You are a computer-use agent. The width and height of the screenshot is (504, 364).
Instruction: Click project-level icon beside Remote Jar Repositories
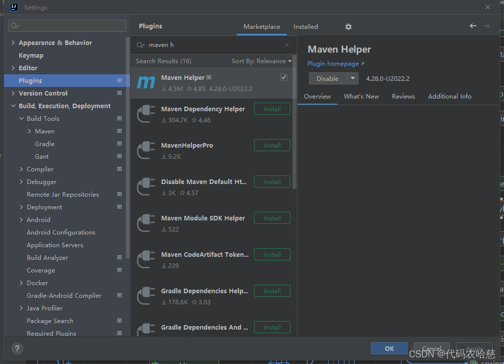click(x=119, y=194)
